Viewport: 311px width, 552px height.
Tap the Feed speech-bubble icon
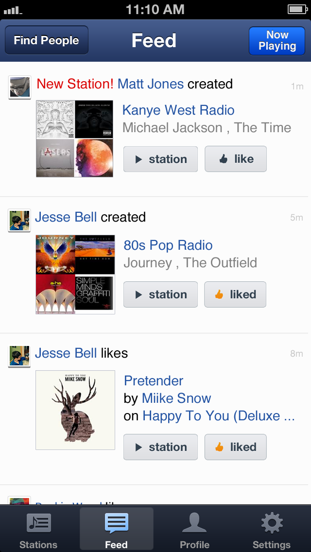pos(117,524)
